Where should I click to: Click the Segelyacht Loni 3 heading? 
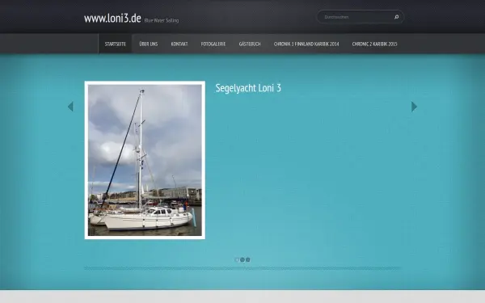click(x=248, y=88)
